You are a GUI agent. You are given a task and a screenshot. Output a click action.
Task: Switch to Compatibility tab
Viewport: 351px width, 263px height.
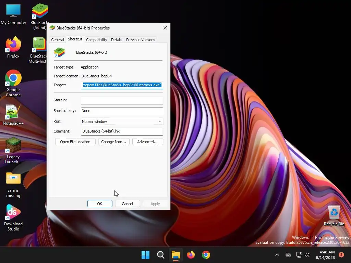pyautogui.click(x=96, y=40)
